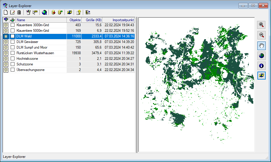This screenshot has height=162, width=271.
Task: Click the toolbar globe refresh arrows icon
Action: pos(70,12)
